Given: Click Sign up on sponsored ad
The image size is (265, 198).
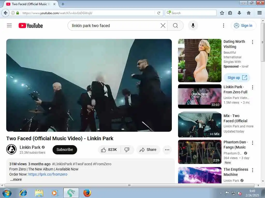Looking at the screenshot, I should [237, 78].
